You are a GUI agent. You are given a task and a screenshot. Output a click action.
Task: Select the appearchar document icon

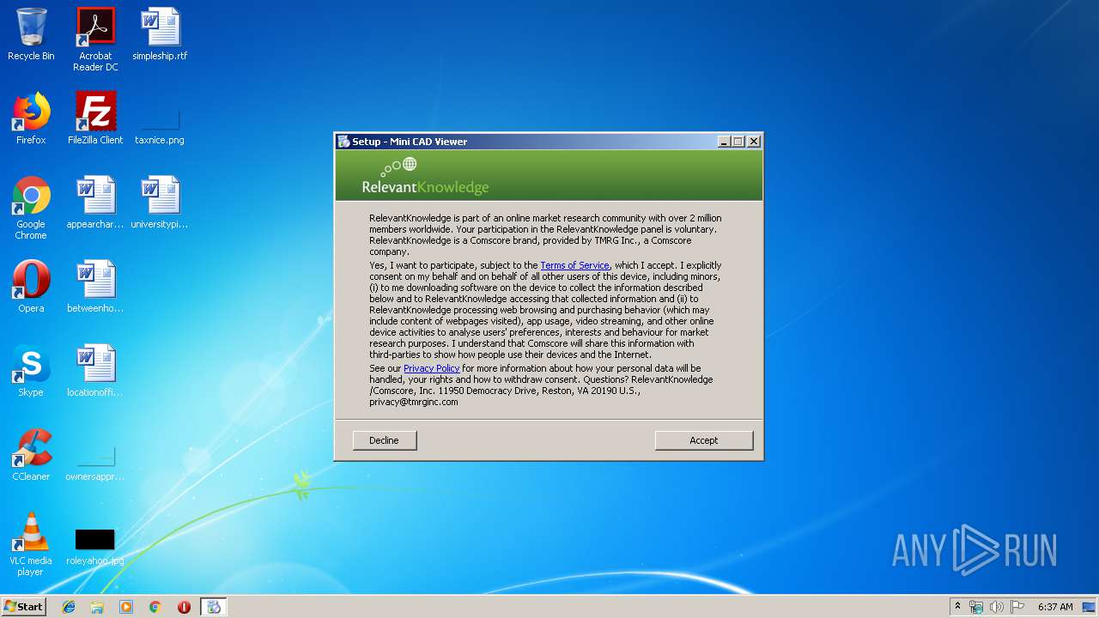tap(95, 203)
